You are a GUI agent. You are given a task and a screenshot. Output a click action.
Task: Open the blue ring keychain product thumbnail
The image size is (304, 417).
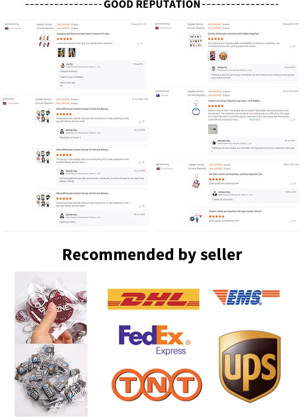pyautogui.click(x=196, y=108)
